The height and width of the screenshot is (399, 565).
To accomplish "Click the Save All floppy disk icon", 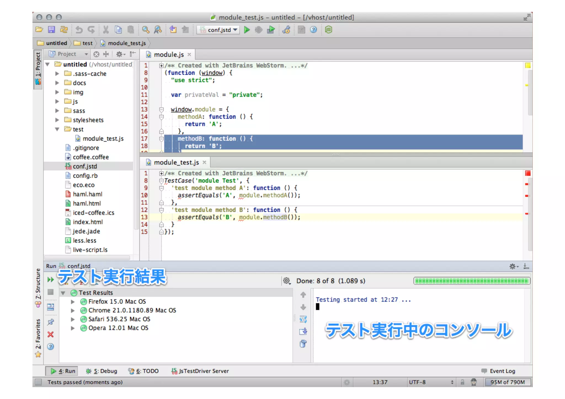I will pyautogui.click(x=51, y=30).
